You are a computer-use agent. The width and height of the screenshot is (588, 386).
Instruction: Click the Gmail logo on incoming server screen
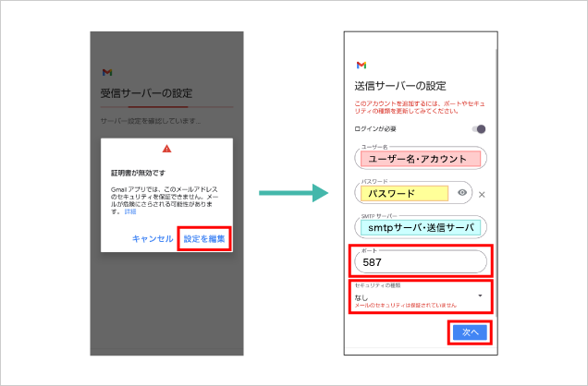click(x=106, y=72)
